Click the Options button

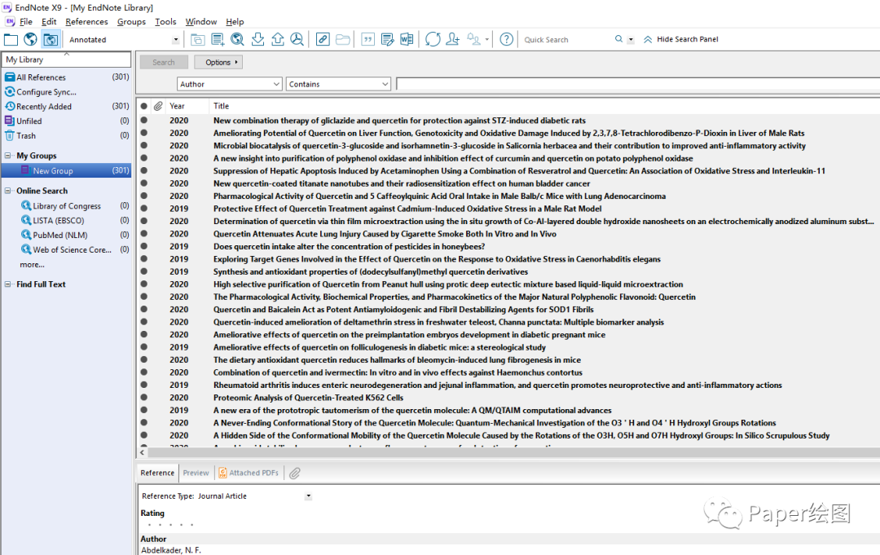[218, 62]
